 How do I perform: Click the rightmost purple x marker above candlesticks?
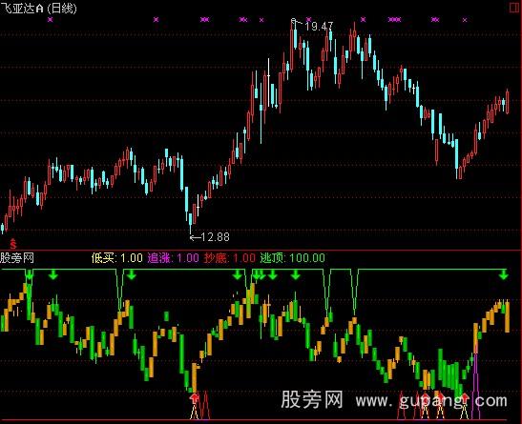(x=465, y=20)
